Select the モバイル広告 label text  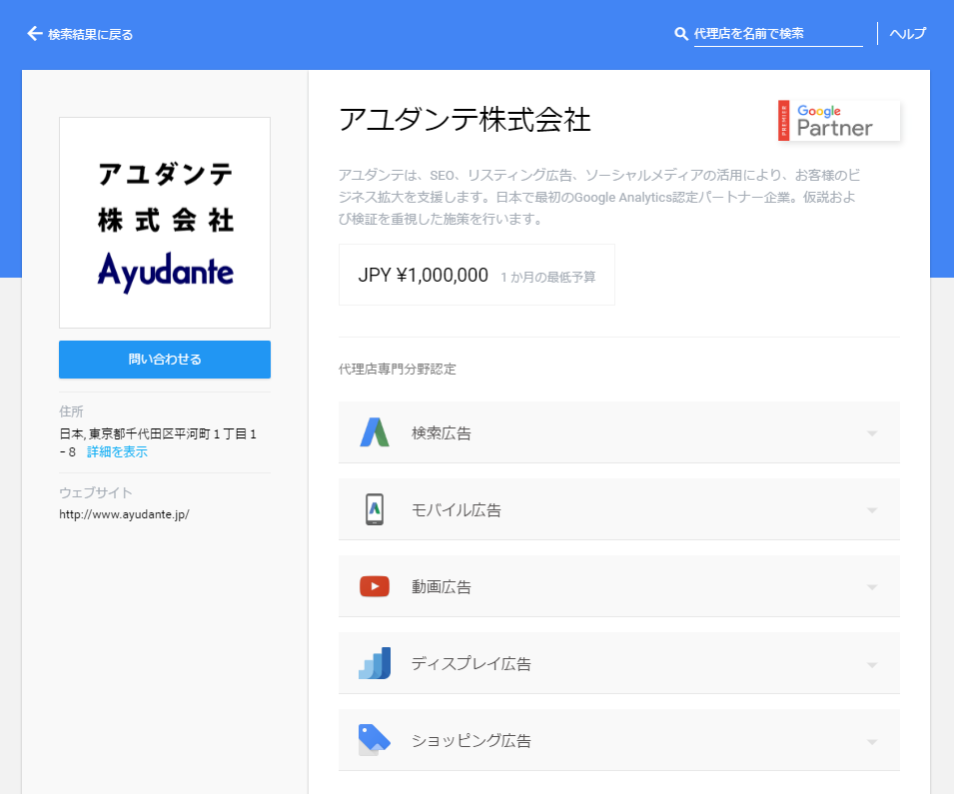(x=457, y=510)
